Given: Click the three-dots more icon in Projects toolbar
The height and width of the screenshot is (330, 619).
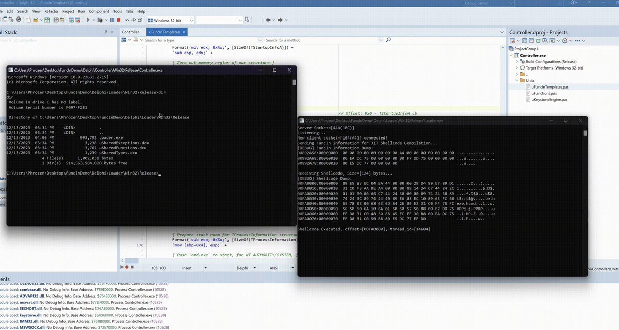Looking at the screenshot, I should pyautogui.click(x=577, y=41).
